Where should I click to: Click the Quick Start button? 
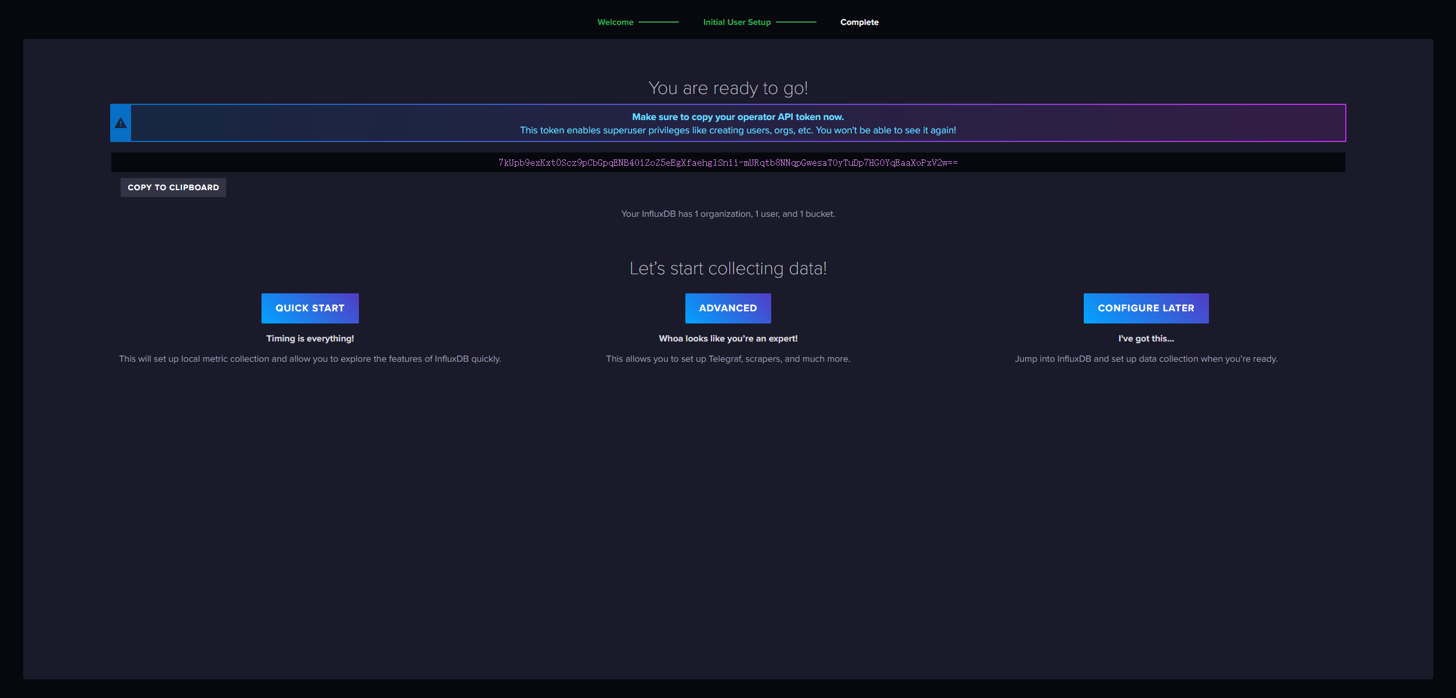pyautogui.click(x=310, y=308)
